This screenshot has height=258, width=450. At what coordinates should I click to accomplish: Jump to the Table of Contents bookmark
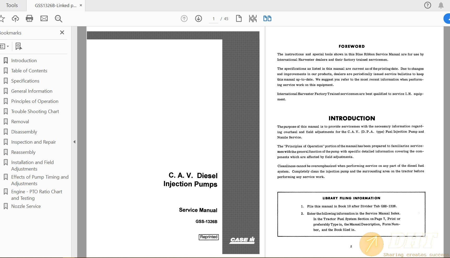point(29,71)
